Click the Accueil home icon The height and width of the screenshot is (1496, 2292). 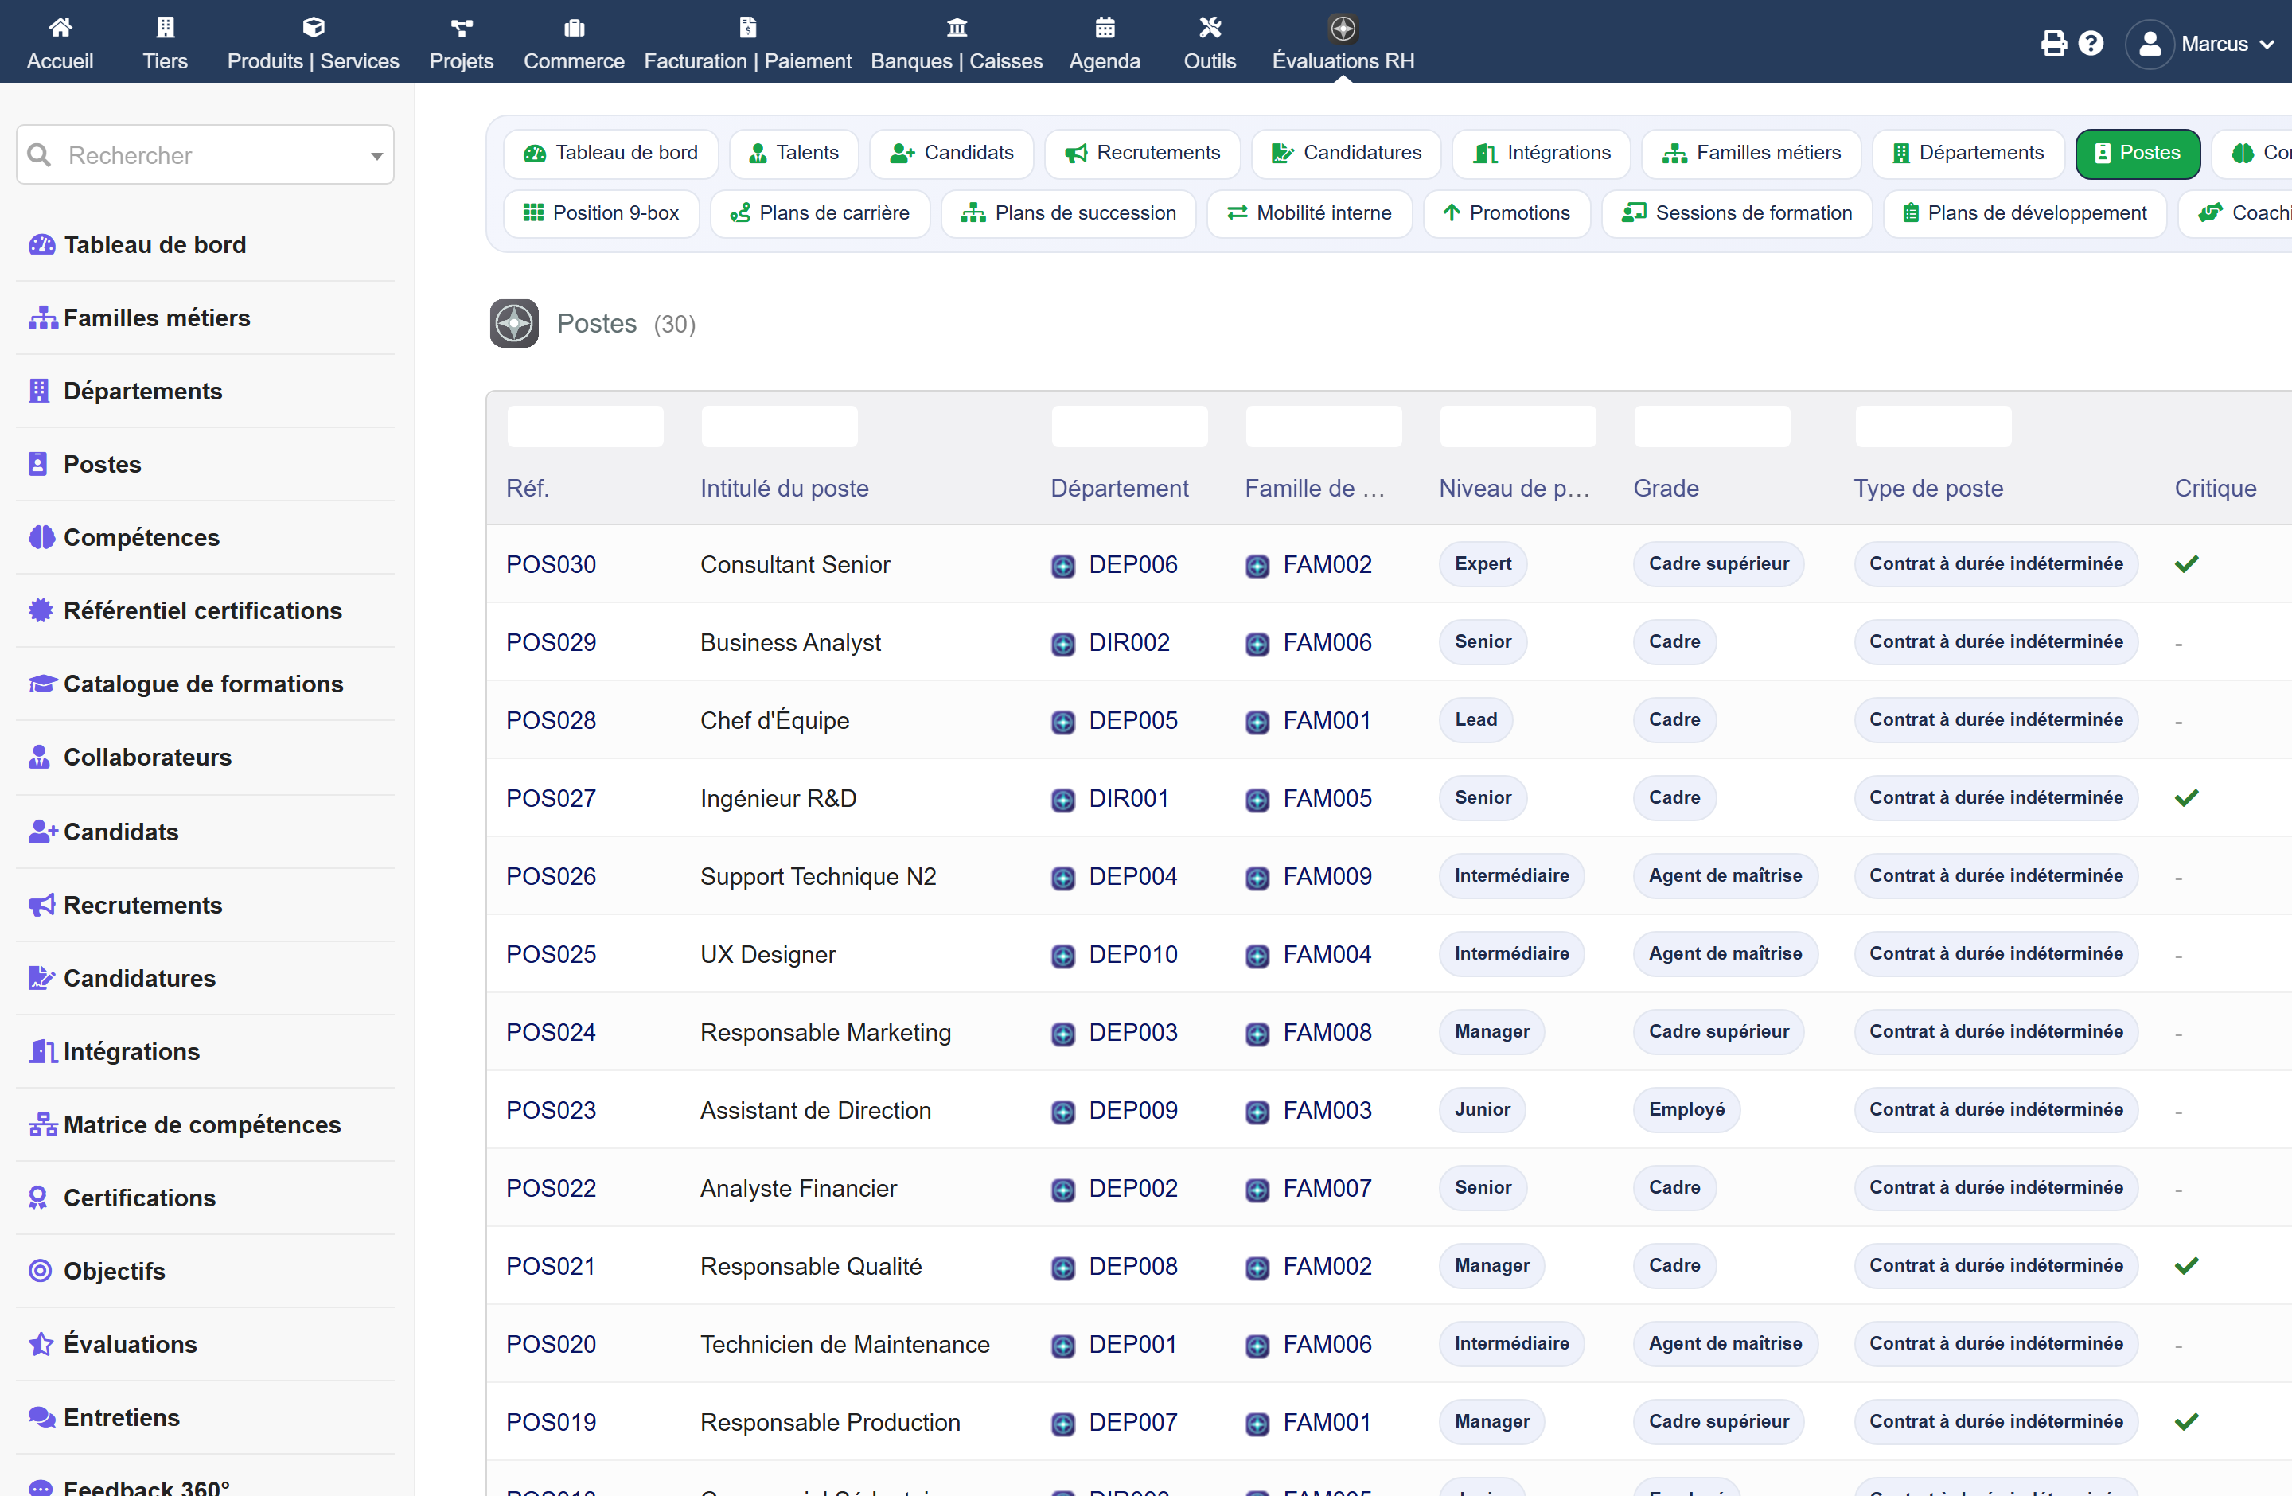pyautogui.click(x=60, y=27)
